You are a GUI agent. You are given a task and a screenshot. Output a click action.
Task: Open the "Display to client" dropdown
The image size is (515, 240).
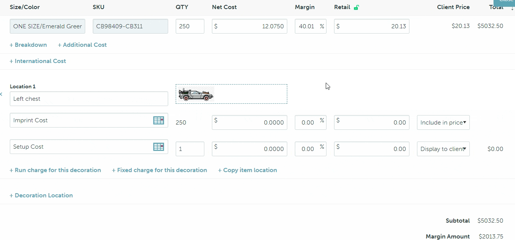tap(443, 149)
